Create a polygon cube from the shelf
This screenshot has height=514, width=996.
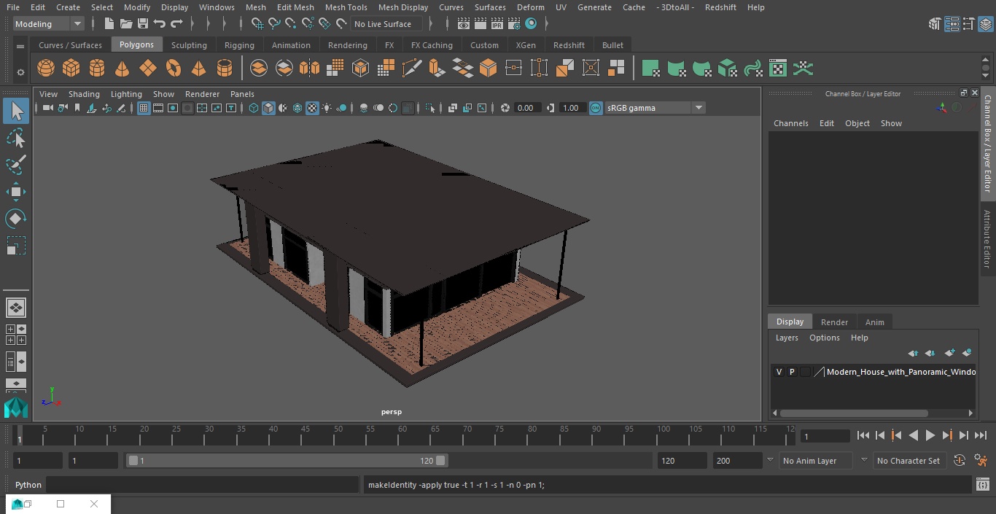tap(71, 69)
